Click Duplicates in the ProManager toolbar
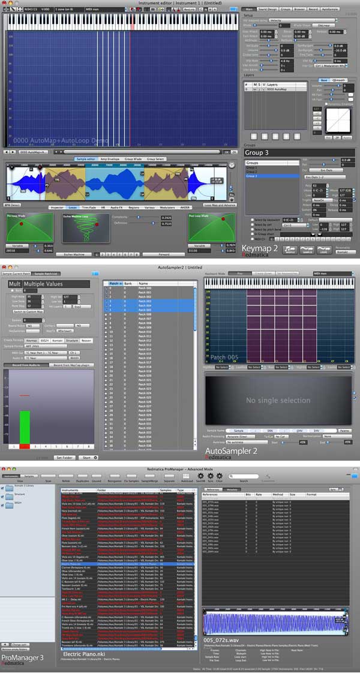360x673 pixels. pos(82,476)
